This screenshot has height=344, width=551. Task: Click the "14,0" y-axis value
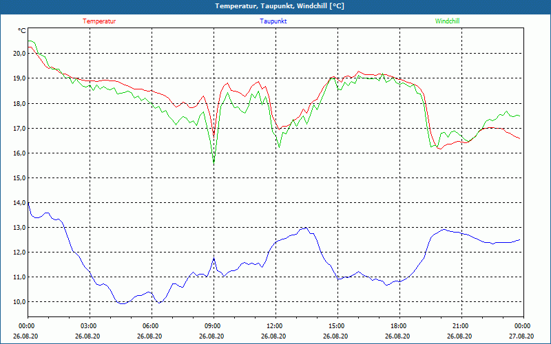point(19,202)
